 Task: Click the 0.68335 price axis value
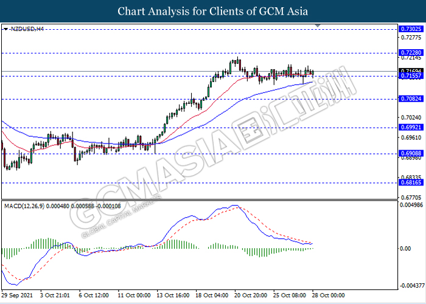coord(411,178)
